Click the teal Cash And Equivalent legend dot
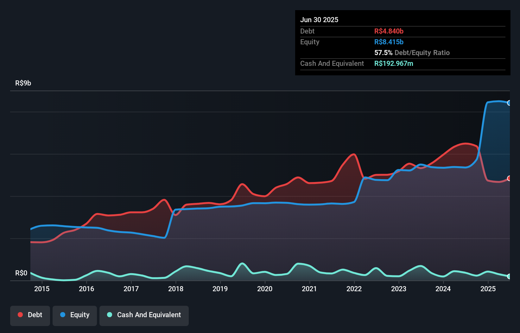Viewport: 520px width, 333px height. (109, 315)
